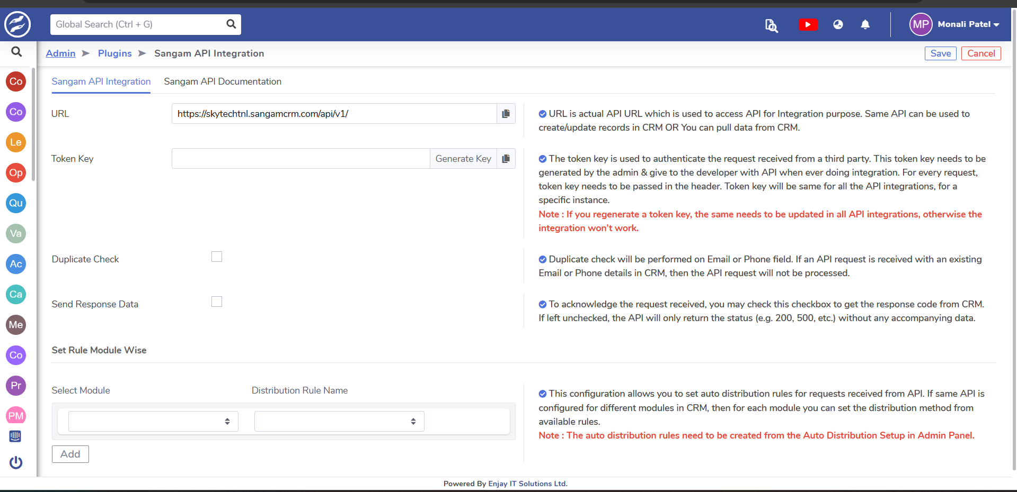Copy the Token Key with clipboard icon

(506, 159)
